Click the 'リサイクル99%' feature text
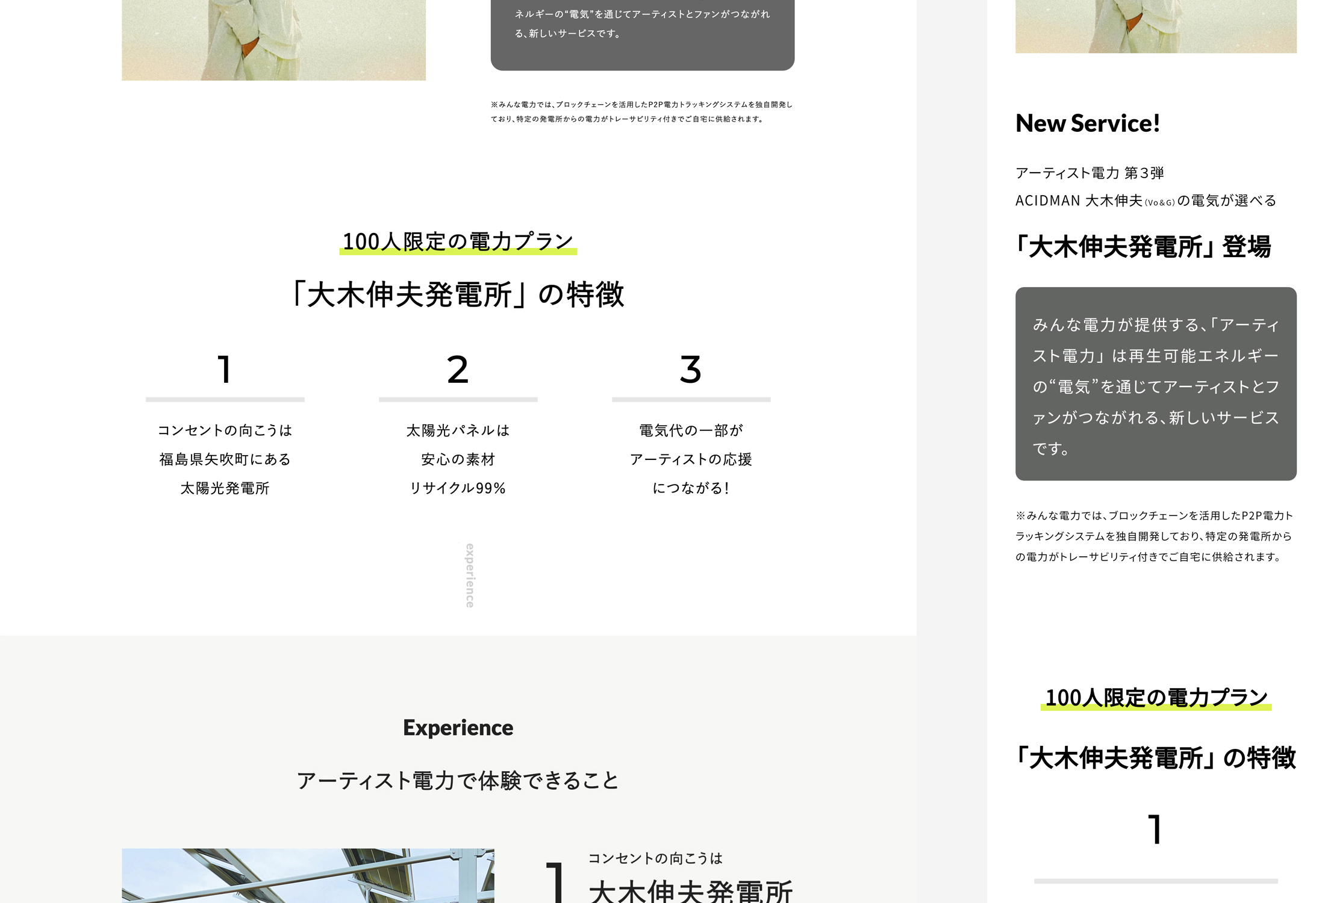 (x=458, y=488)
